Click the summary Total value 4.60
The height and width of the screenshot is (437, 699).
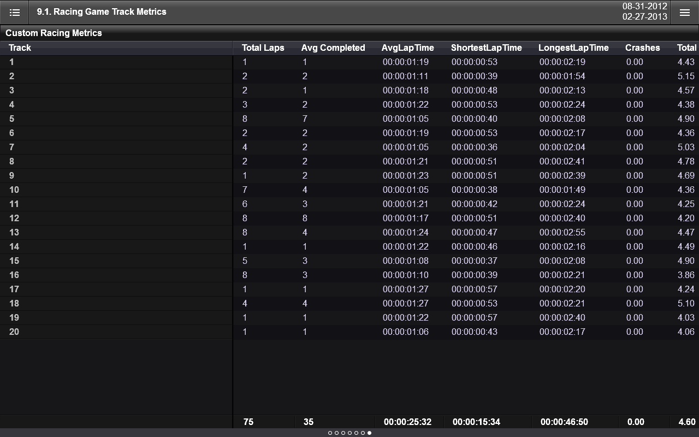(x=687, y=422)
